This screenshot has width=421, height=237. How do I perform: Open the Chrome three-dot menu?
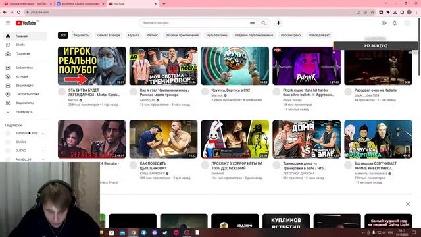416,12
